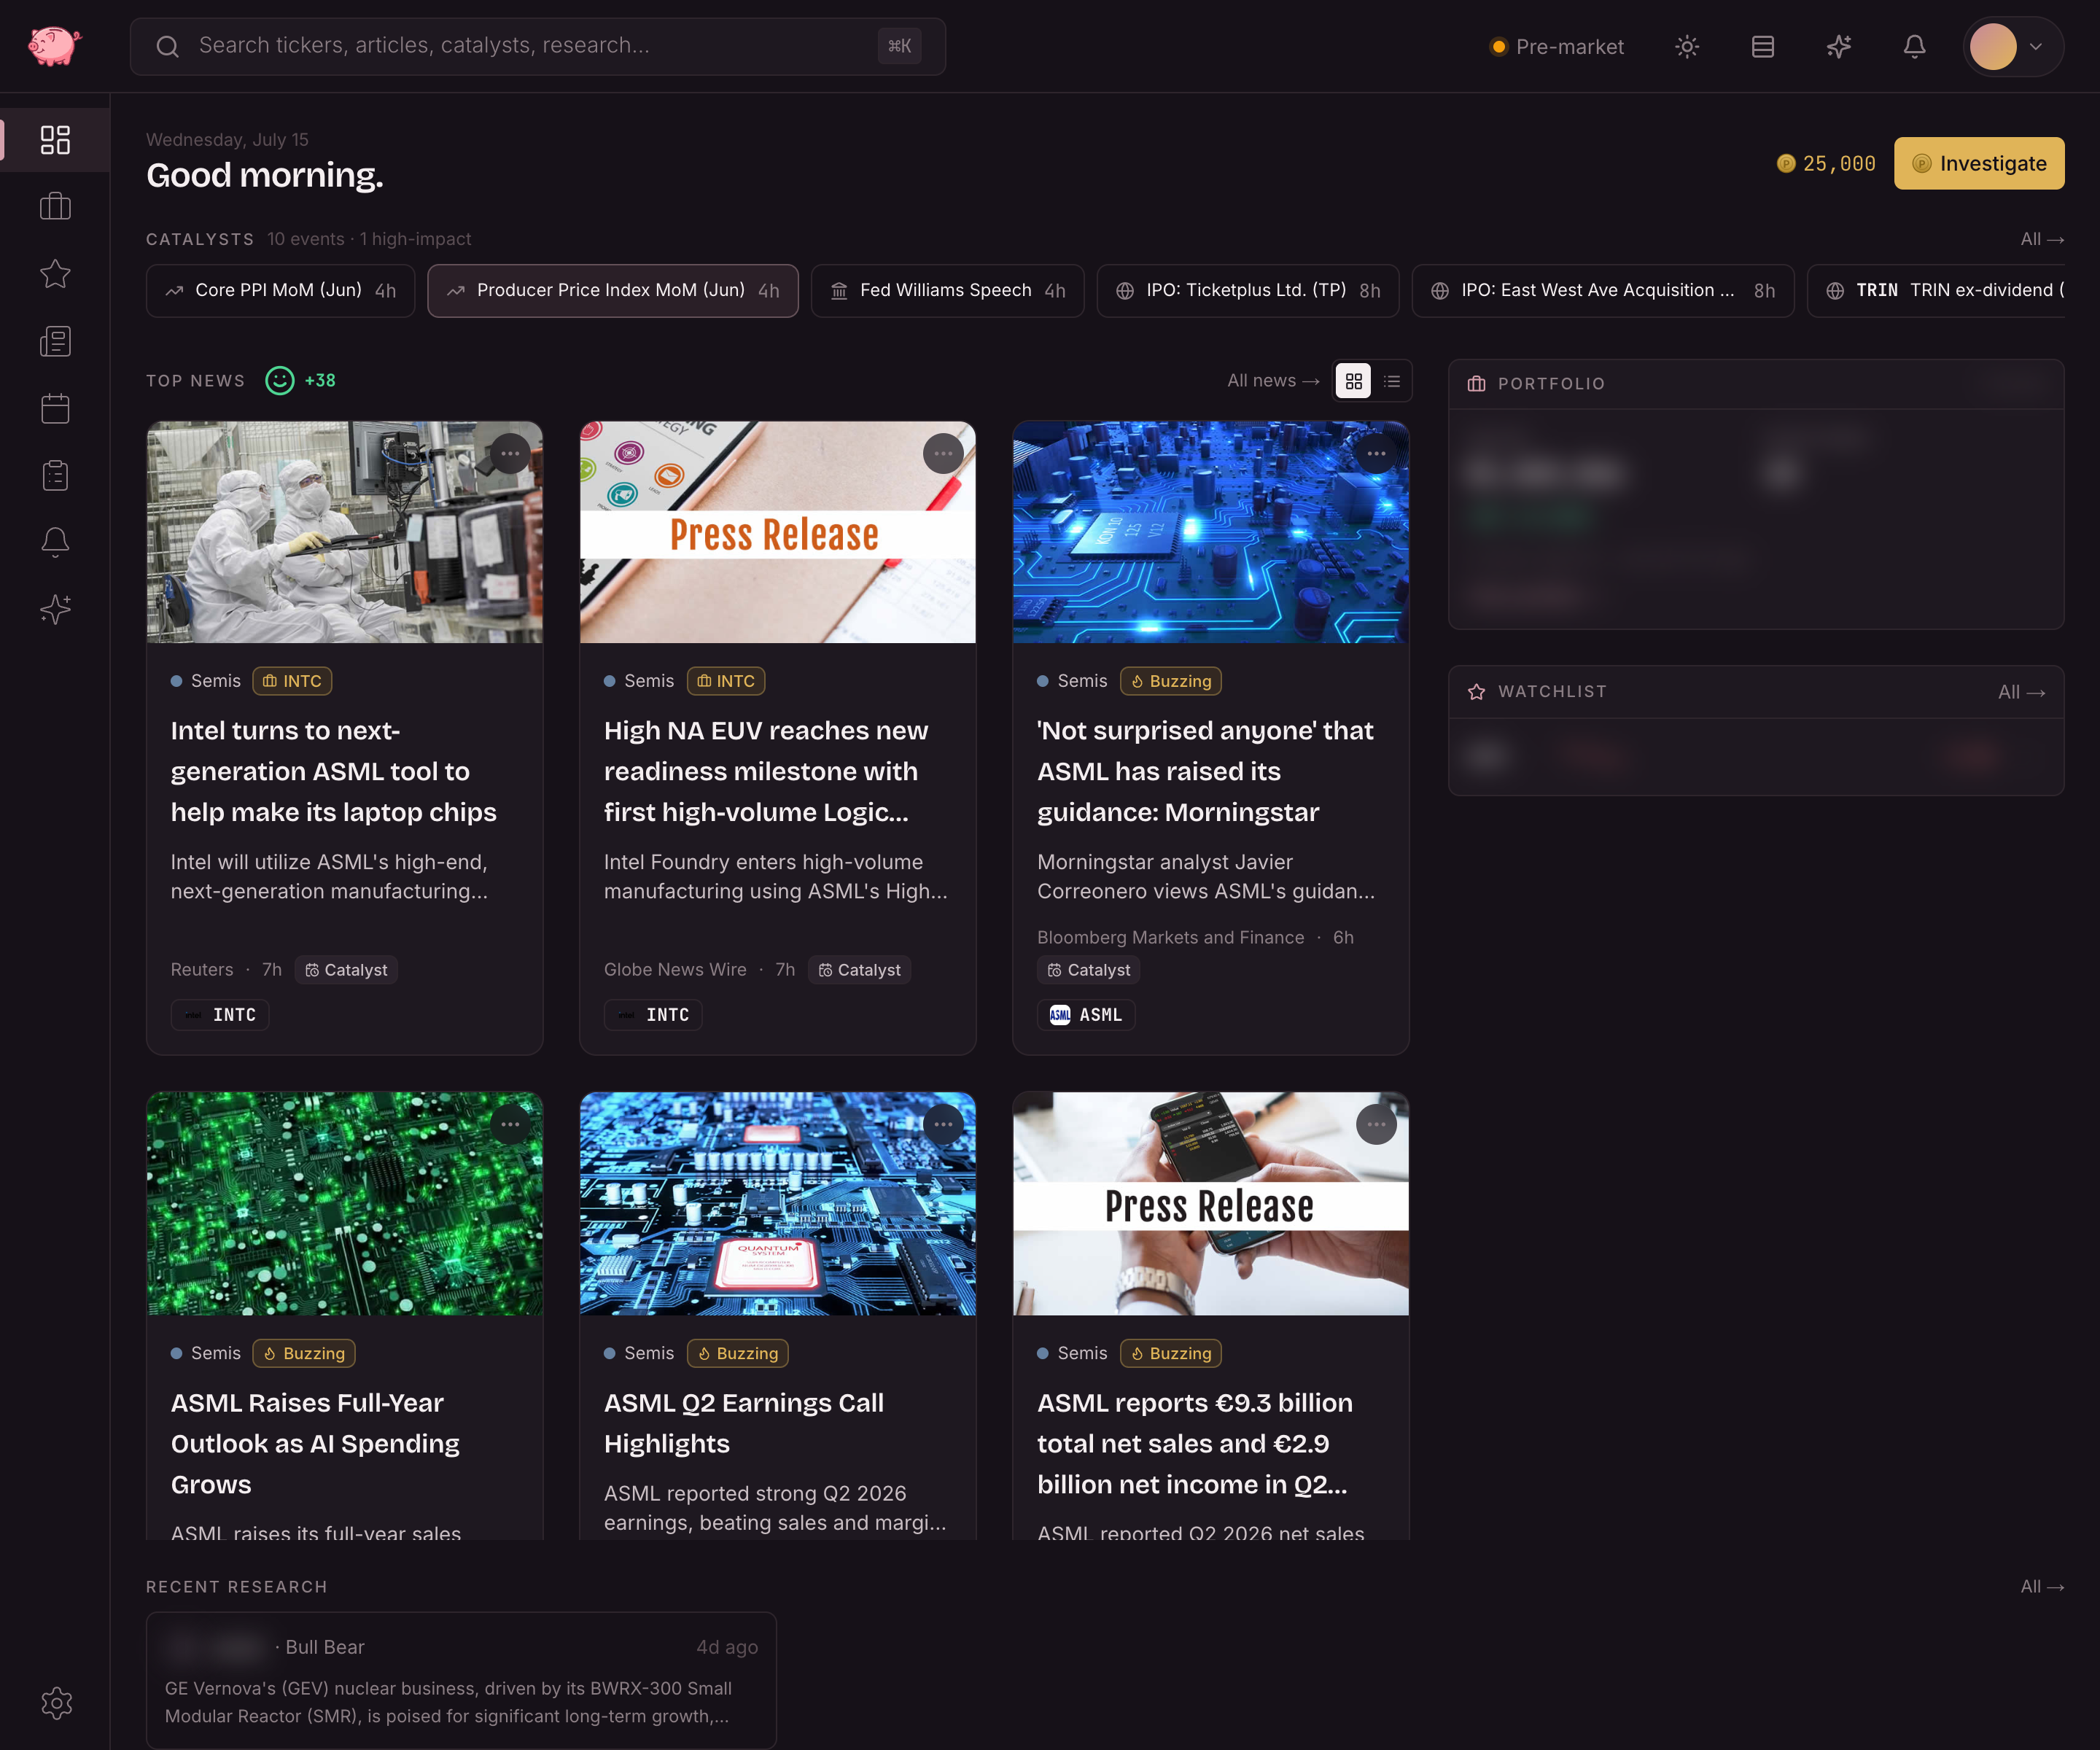Viewport: 2100px width, 1750px height.
Task: Click the Pre-market status indicator
Action: (1556, 47)
